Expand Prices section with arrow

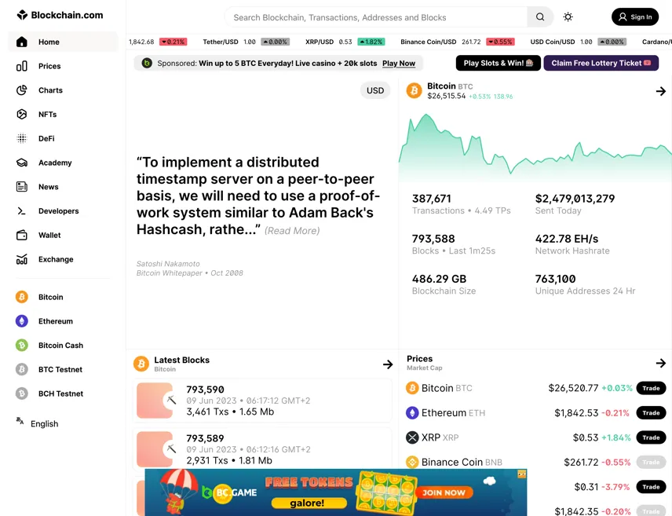[660, 364]
